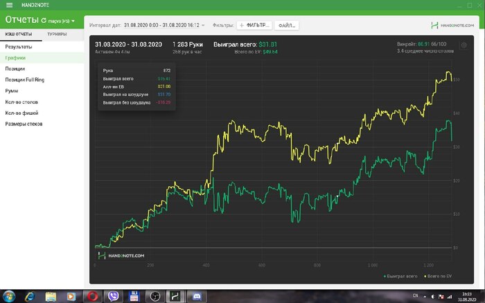The width and height of the screenshot is (485, 303).
Task: Click the Hand2Note taskbar icon
Action: tap(176, 297)
